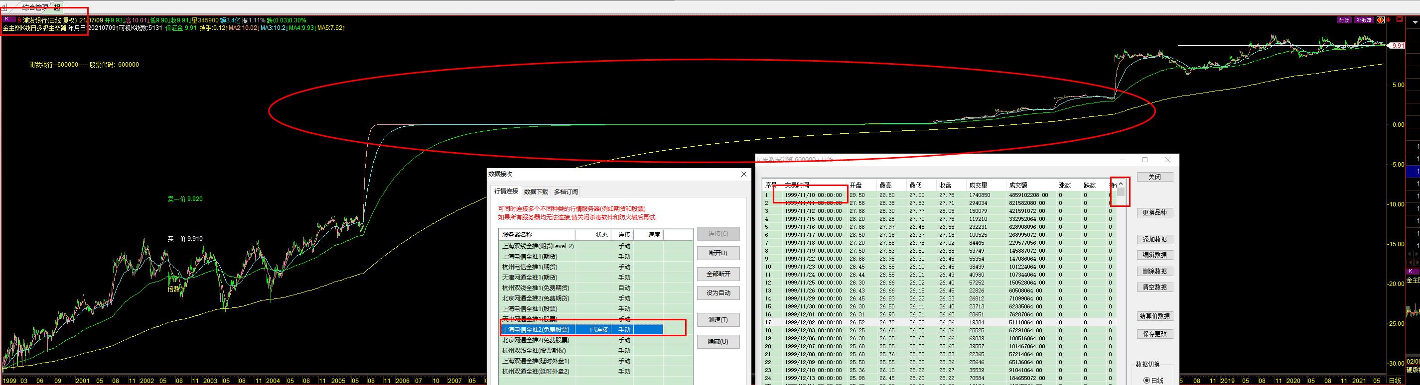
Task: Select server 北京网通全推2(免费期货)
Action: pyautogui.click(x=595, y=298)
